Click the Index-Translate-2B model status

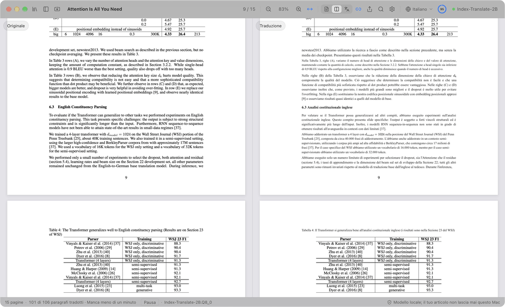(475, 9)
